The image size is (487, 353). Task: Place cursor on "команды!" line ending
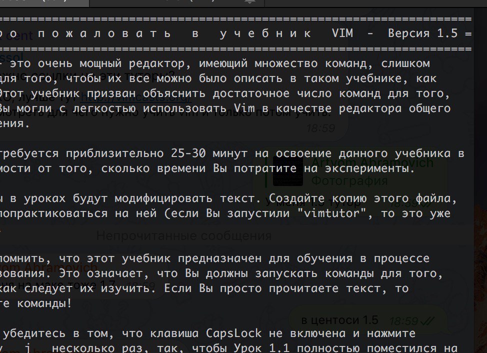(x=44, y=303)
